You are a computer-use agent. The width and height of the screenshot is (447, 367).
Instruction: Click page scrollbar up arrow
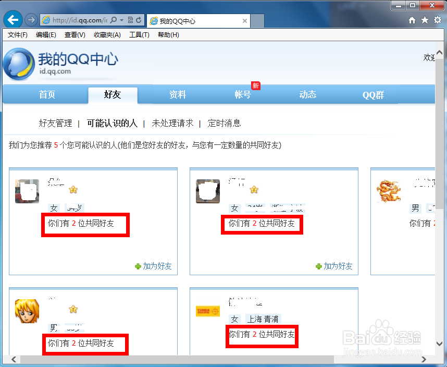[x=439, y=53]
